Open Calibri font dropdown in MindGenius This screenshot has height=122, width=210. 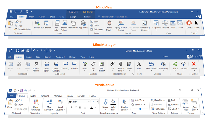(x=89, y=102)
